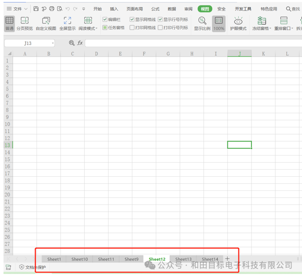Image resolution: width=302 pixels, height=277 pixels.
Task: Uncheck 显示网格线 show gridlines
Action: 132,19
